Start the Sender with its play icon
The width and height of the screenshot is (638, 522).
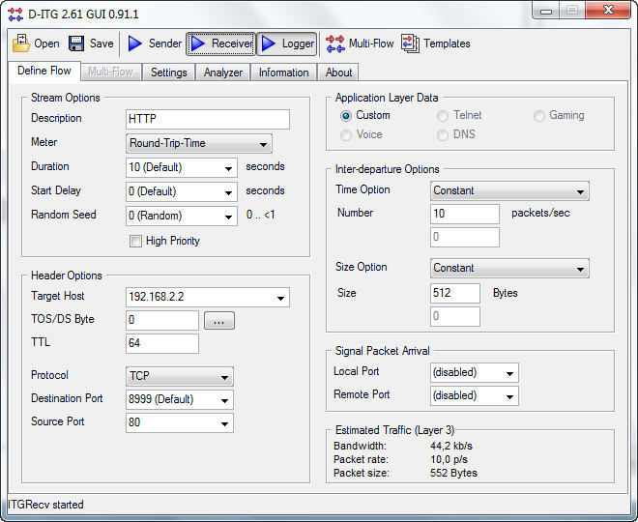tap(135, 43)
